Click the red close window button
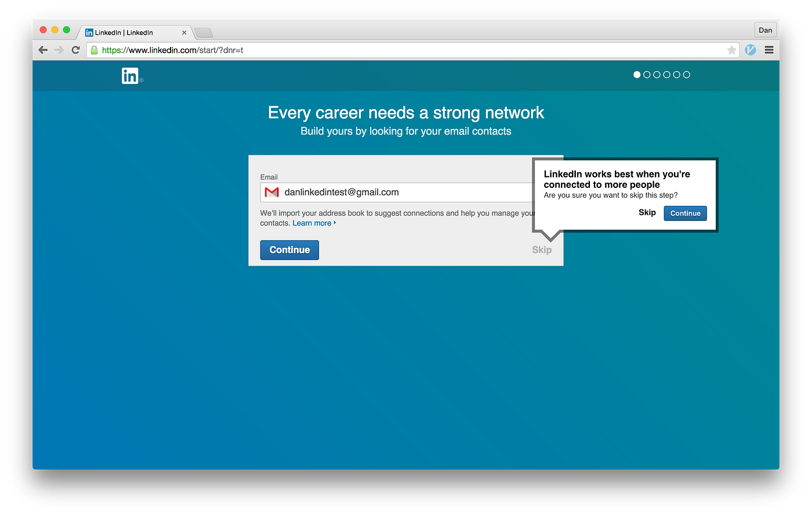This screenshot has height=516, width=812. (x=43, y=30)
